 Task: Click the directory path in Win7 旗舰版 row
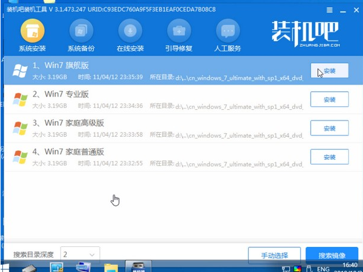(239, 78)
